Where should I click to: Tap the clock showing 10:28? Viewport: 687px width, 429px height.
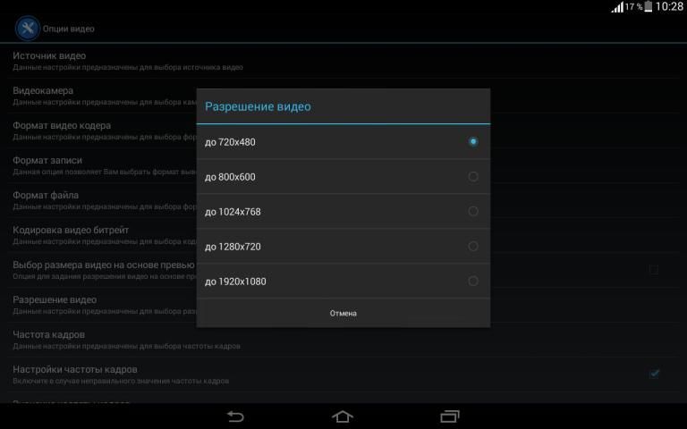(x=669, y=7)
